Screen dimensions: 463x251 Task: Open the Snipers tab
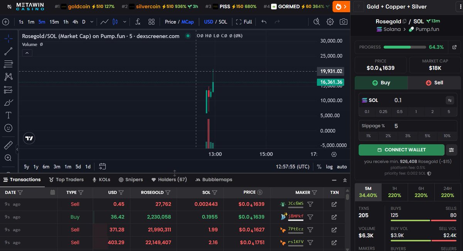click(131, 180)
